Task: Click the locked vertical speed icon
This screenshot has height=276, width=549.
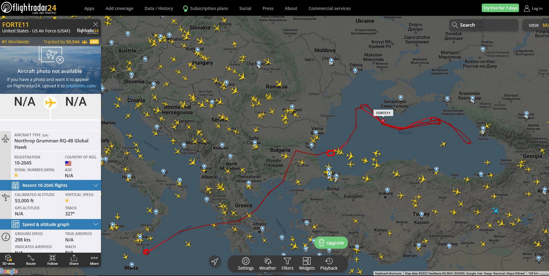Action: tap(67, 200)
